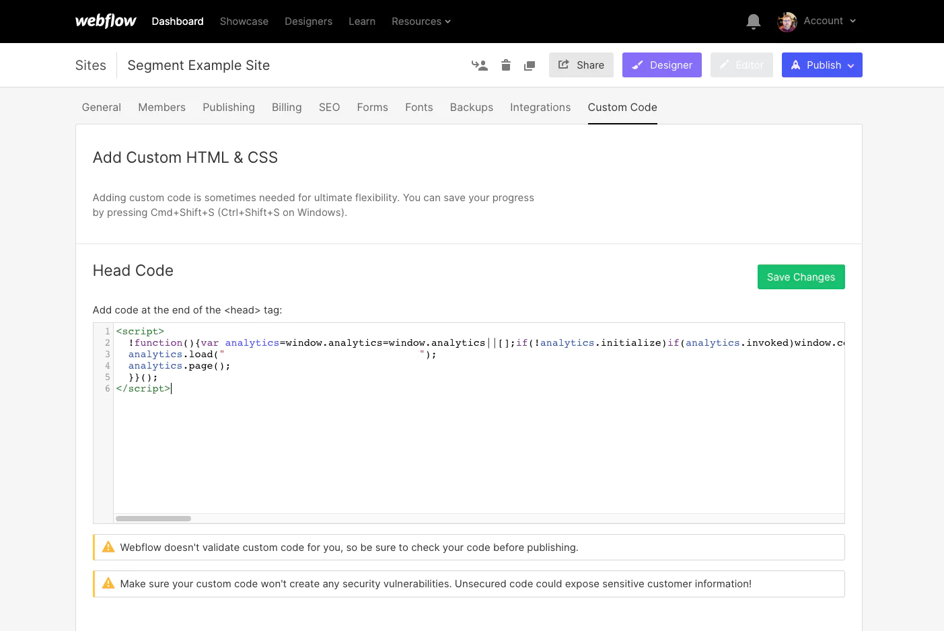Click the delete site trash icon
The height and width of the screenshot is (631, 944).
pyautogui.click(x=506, y=65)
